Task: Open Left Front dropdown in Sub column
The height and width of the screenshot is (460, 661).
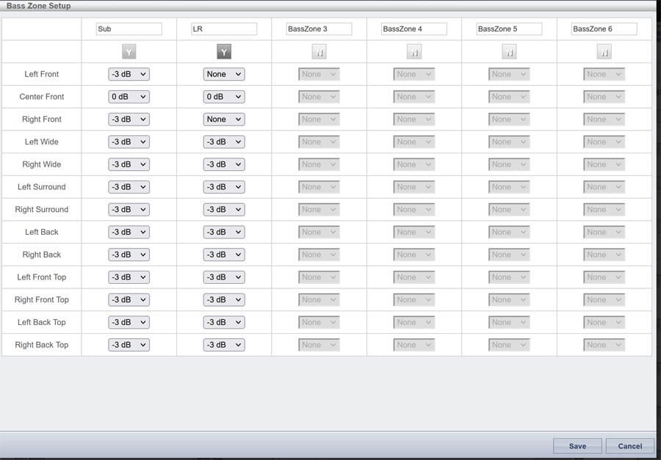Action: [129, 74]
